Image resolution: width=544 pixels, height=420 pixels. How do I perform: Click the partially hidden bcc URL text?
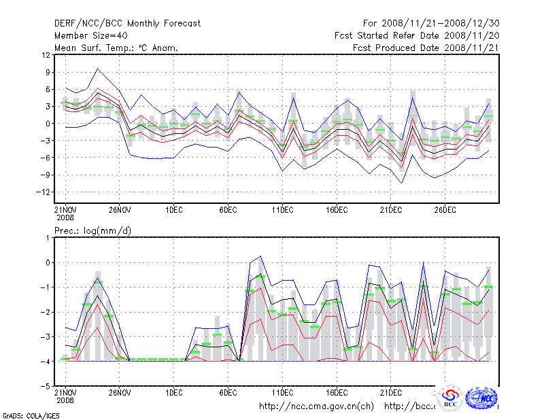pyautogui.click(x=409, y=406)
